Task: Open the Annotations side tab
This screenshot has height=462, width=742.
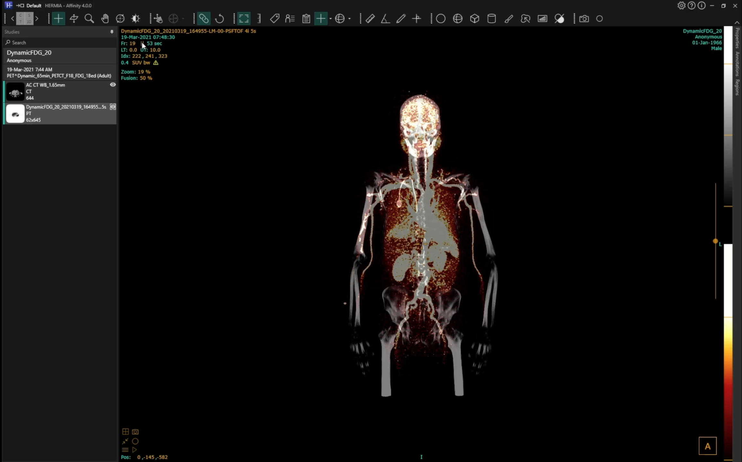Action: pyautogui.click(x=737, y=64)
